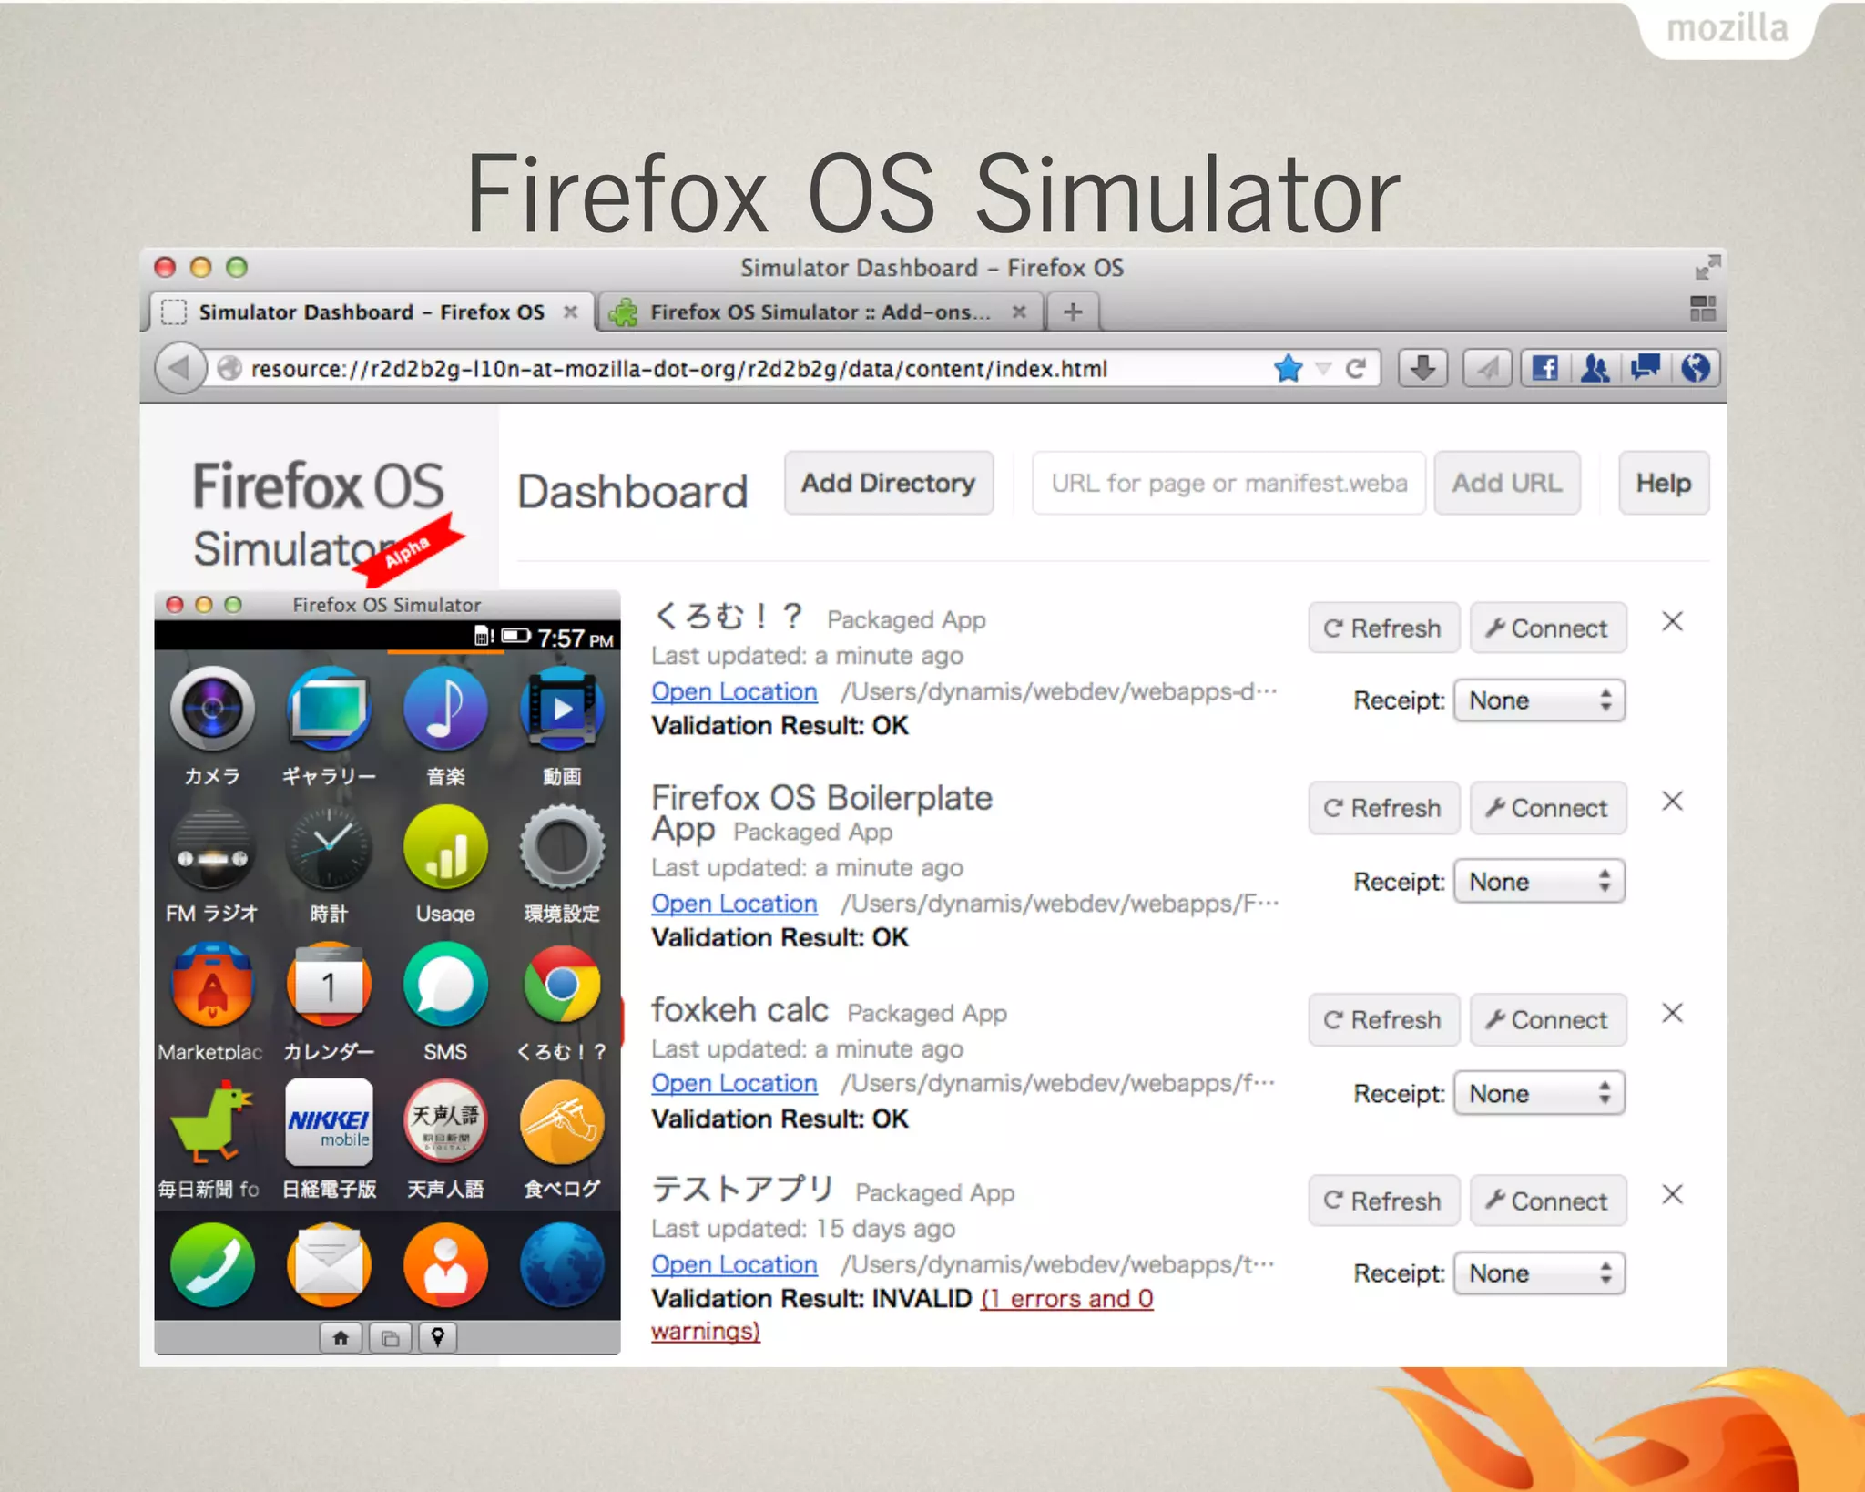Connect to the くろむ！？ app
The image size is (1865, 1492).
pos(1547,628)
